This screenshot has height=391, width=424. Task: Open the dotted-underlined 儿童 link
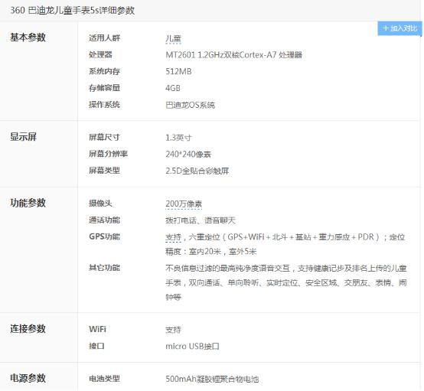[x=173, y=39]
